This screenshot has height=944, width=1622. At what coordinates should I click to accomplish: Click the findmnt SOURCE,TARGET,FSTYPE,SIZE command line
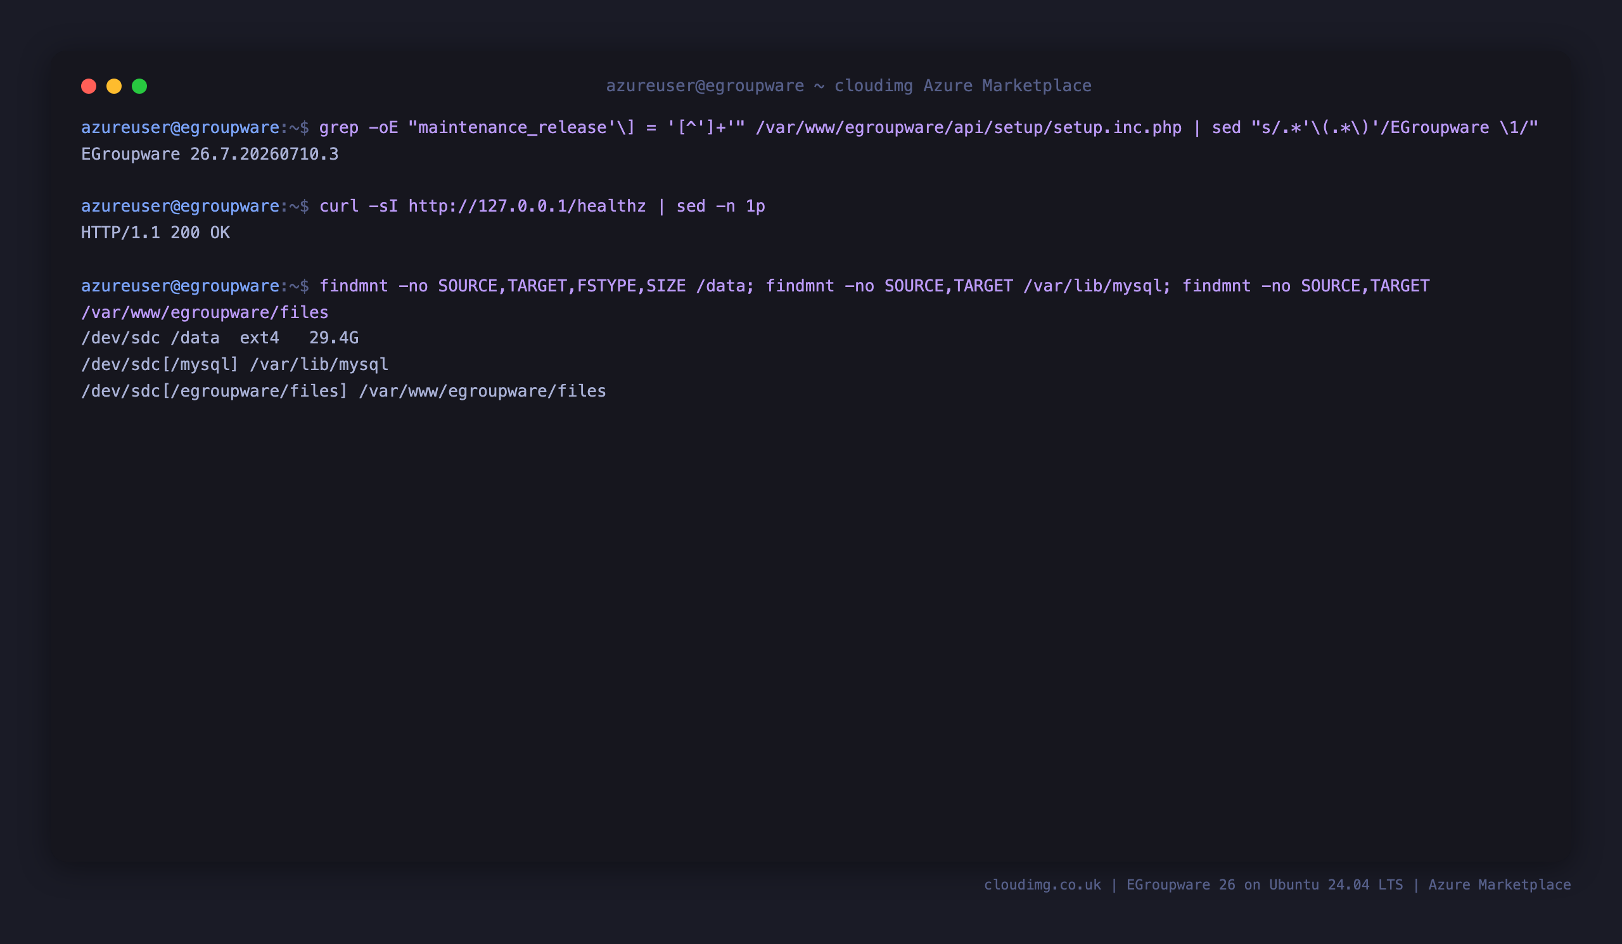874,286
